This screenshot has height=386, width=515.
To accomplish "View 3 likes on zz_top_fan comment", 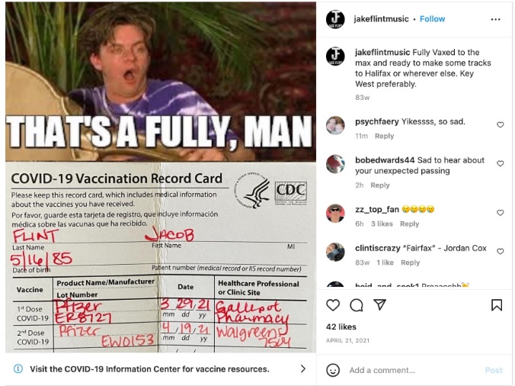I will 382,224.
